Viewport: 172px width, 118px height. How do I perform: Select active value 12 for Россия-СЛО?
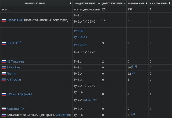tap(104, 20)
